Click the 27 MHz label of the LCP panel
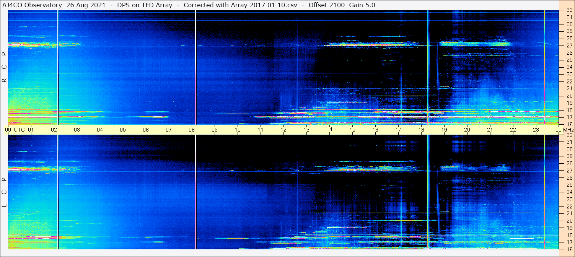Screen dimensions: 575x257 (569, 171)
